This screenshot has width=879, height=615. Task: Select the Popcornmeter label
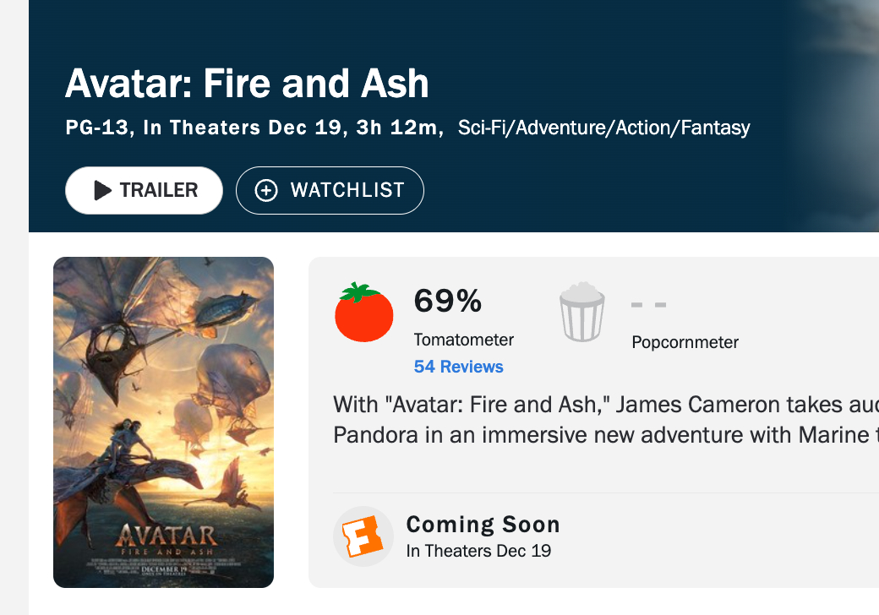685,342
